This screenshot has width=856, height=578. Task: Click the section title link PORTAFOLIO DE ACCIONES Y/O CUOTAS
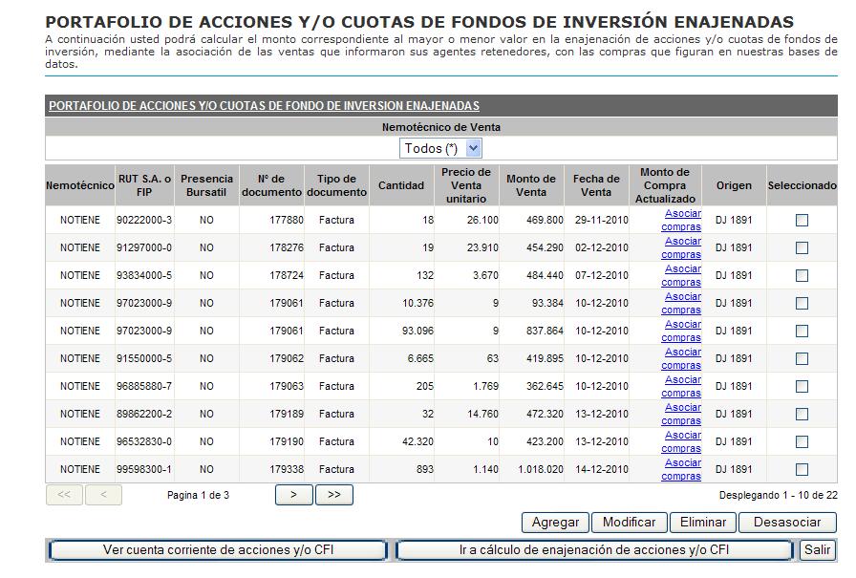coord(265,106)
